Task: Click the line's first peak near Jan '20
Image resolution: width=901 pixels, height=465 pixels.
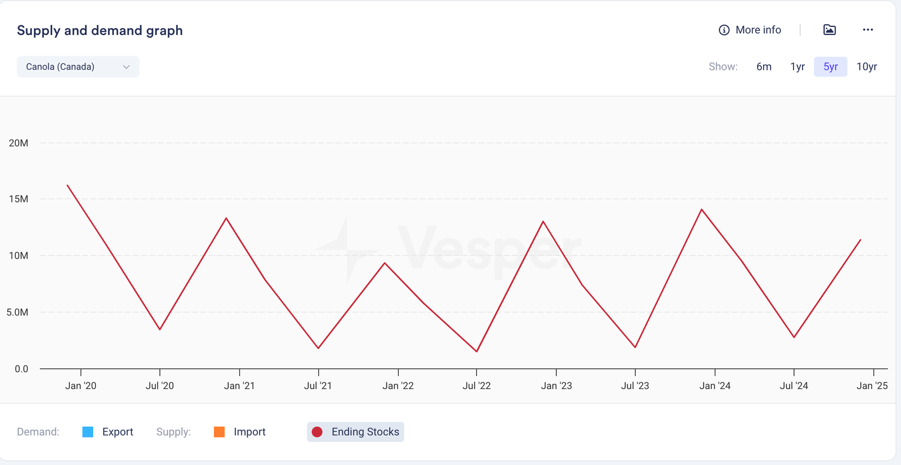Action: pos(68,186)
